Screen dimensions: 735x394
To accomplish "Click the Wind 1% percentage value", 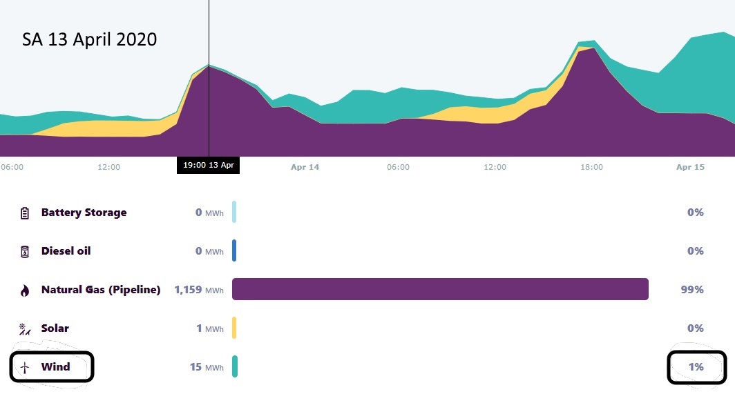I will (x=696, y=367).
